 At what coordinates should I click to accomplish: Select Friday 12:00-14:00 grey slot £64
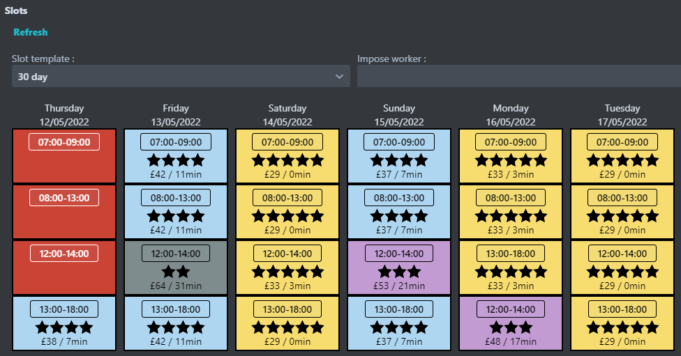pos(176,268)
